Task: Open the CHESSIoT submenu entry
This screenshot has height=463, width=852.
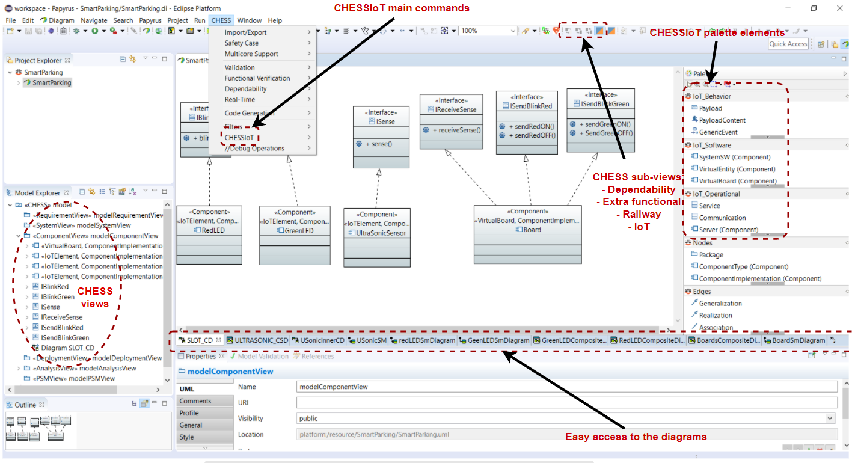Action: click(262, 138)
